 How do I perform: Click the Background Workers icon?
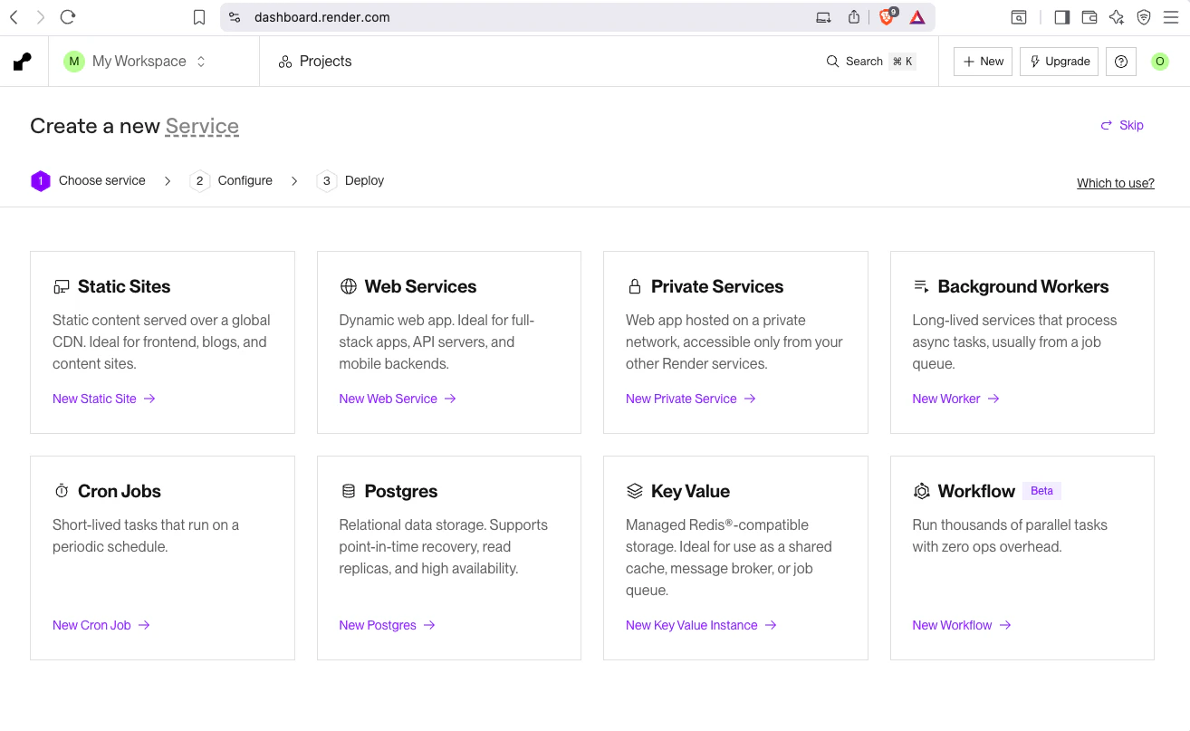pyautogui.click(x=921, y=287)
